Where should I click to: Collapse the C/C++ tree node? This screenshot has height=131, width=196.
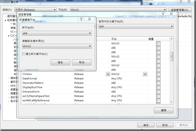click(x=9, y=36)
